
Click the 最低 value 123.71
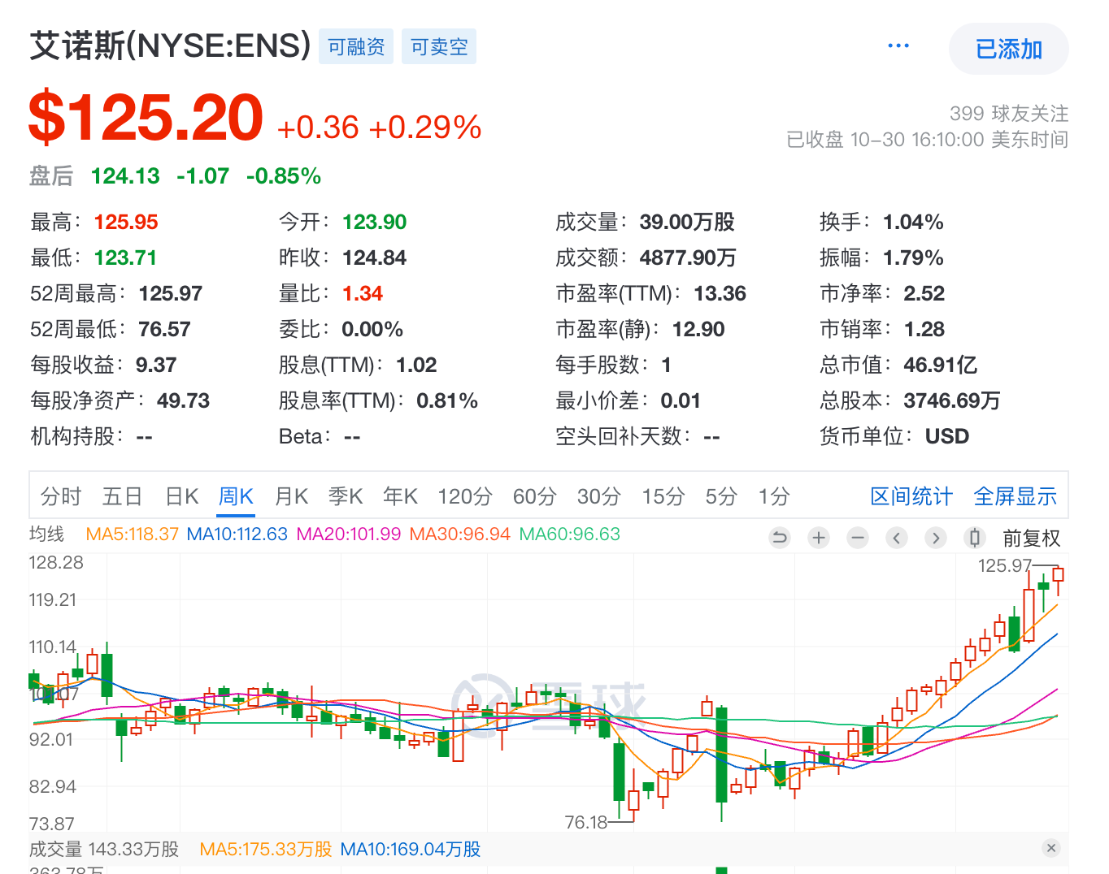coord(125,257)
